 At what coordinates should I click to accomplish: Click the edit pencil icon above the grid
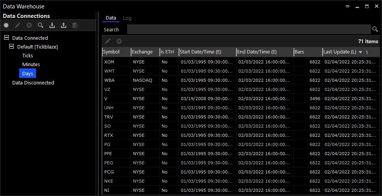pos(108,41)
